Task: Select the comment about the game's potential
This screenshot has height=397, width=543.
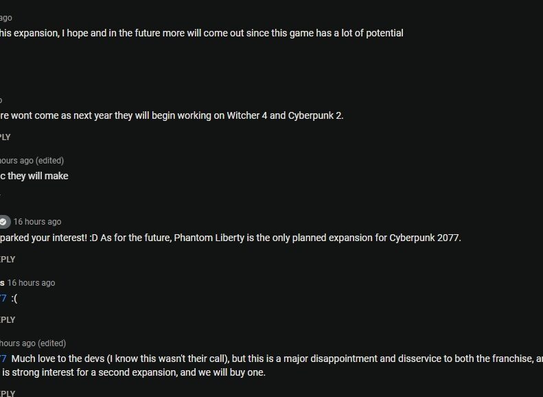Action: coord(202,33)
